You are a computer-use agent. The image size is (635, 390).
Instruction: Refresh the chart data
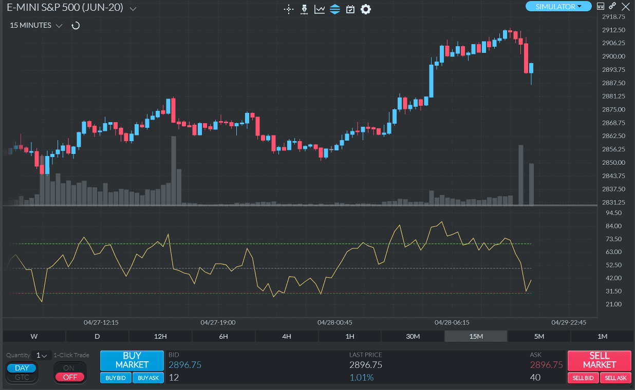click(x=76, y=25)
